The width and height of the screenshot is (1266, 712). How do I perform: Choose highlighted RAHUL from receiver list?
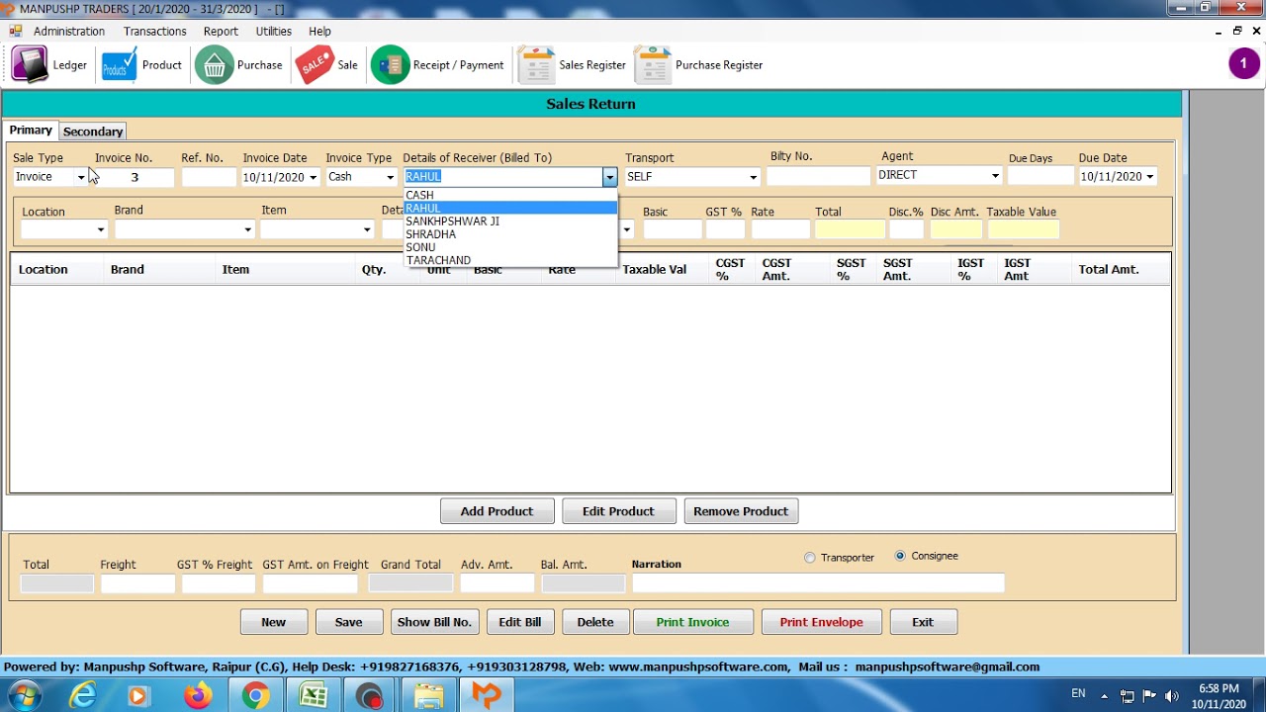click(510, 208)
